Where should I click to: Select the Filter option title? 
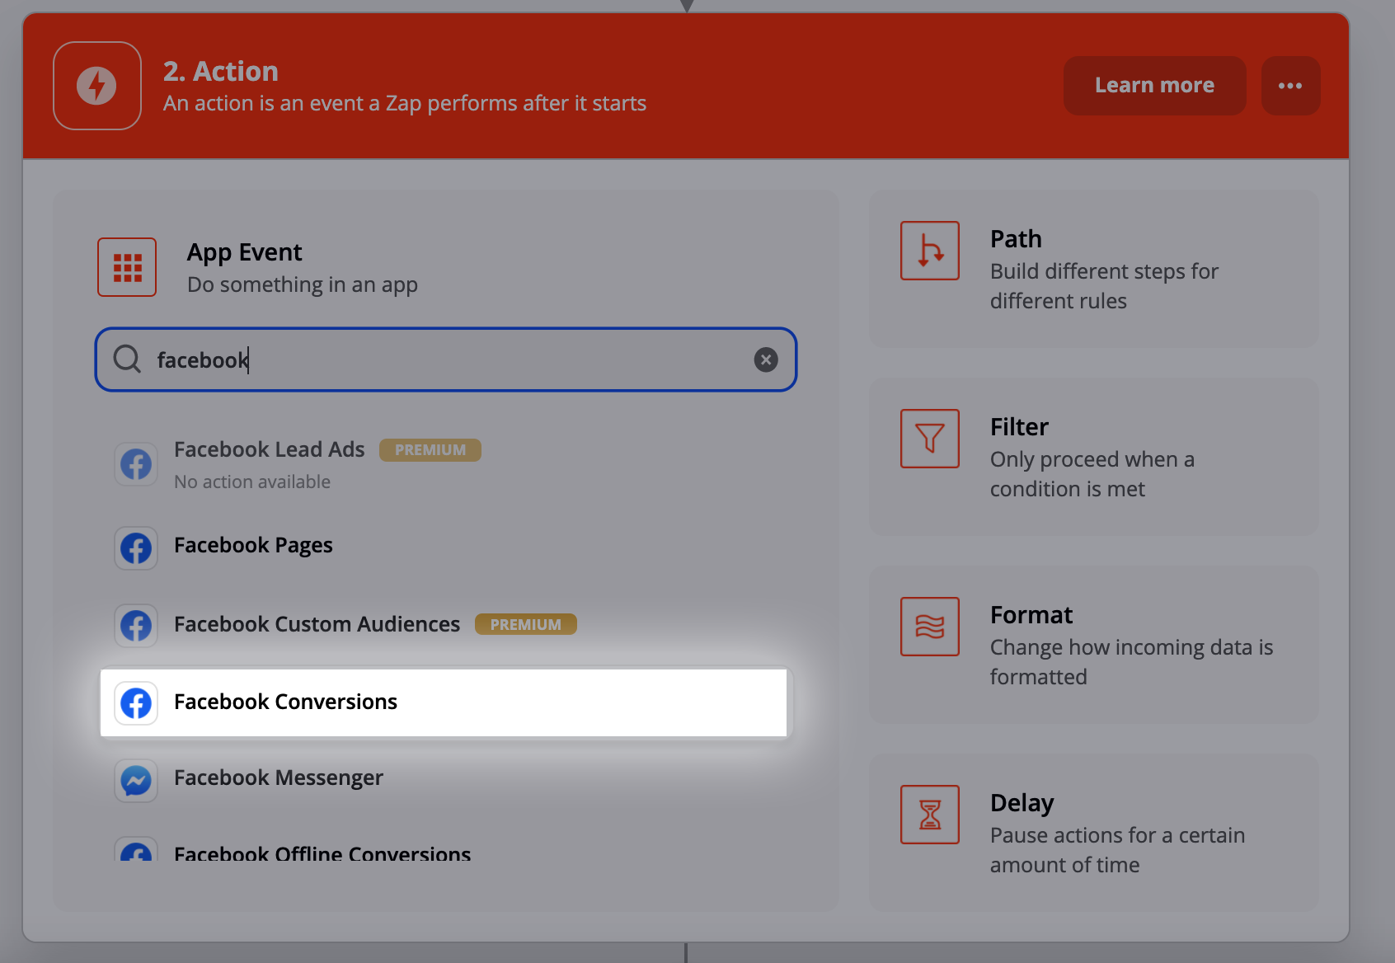pyautogui.click(x=1019, y=427)
